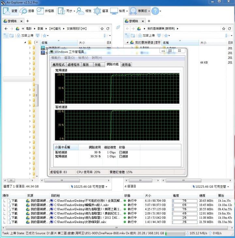Select the 區域連線 adapter row

[x=117, y=152]
